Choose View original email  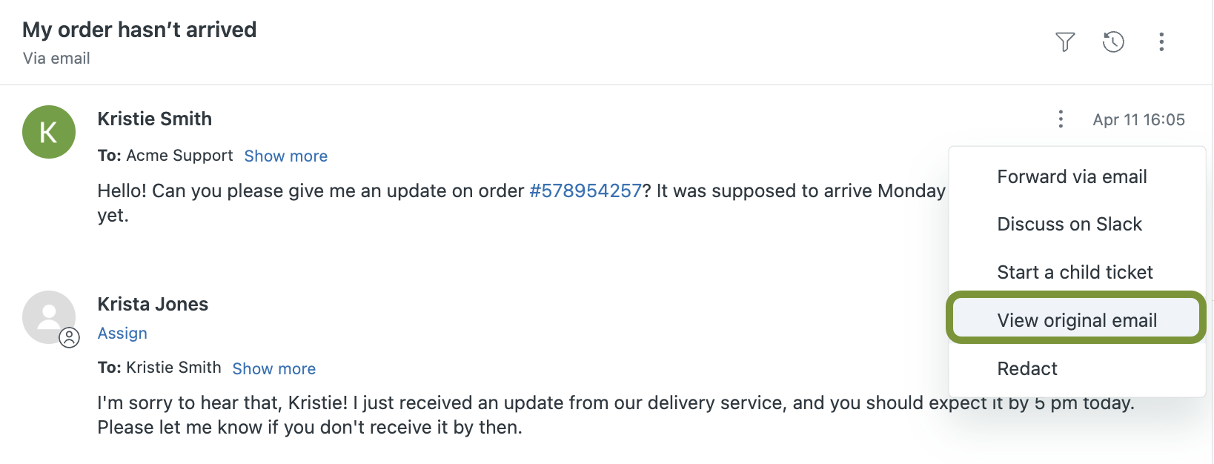coord(1076,320)
